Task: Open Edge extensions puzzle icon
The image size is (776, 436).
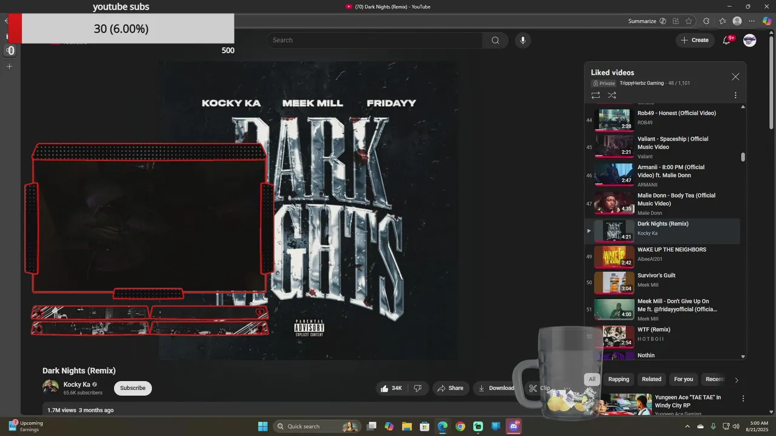Action: [x=706, y=21]
